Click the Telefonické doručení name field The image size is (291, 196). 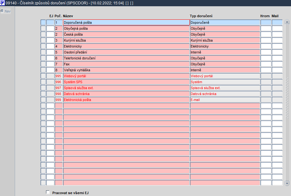126,58
